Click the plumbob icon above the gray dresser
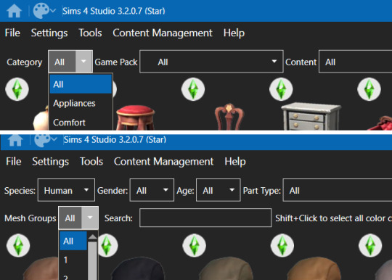Screen dimensions: 392x280 [281, 89]
